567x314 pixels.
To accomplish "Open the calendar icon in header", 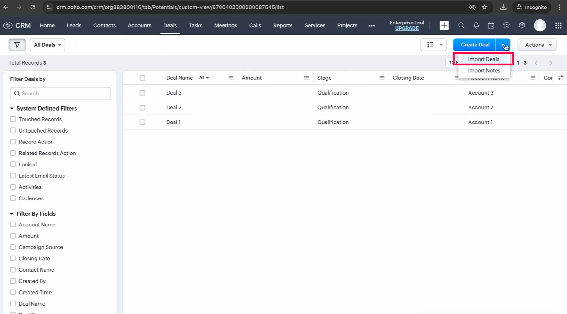I will pyautogui.click(x=491, y=25).
